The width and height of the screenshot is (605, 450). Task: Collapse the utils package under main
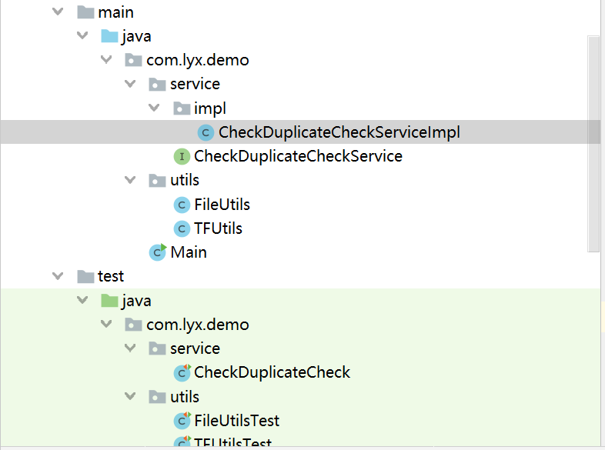point(130,181)
